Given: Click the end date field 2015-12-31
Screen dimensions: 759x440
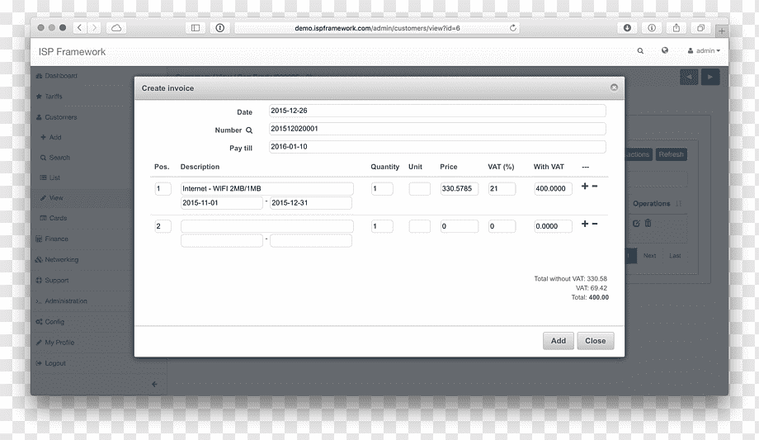Looking at the screenshot, I should tap(311, 202).
